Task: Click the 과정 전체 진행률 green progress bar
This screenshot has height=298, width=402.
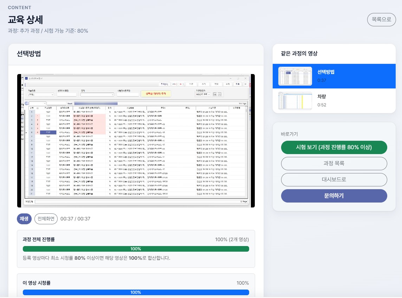Action: [x=136, y=249]
